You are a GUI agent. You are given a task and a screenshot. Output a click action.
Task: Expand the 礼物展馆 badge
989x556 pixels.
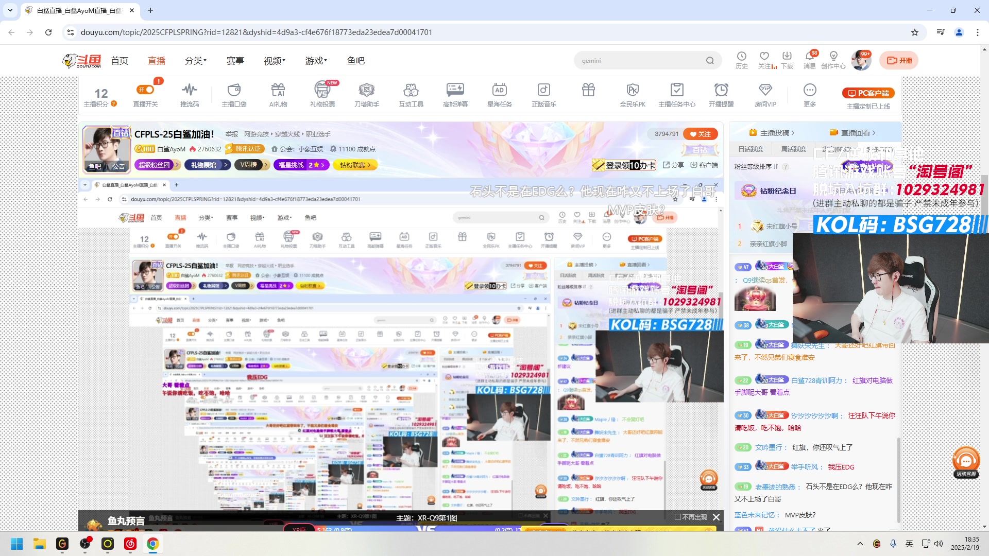tap(207, 165)
